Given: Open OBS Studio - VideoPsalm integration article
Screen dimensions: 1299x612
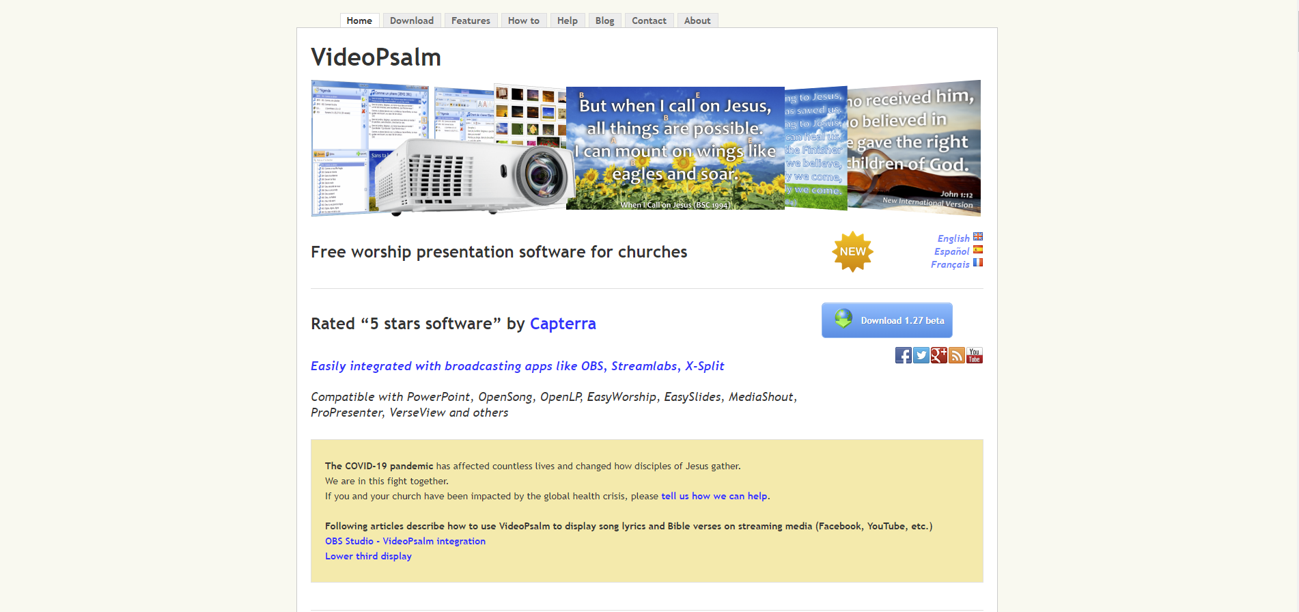Looking at the screenshot, I should click(405, 541).
